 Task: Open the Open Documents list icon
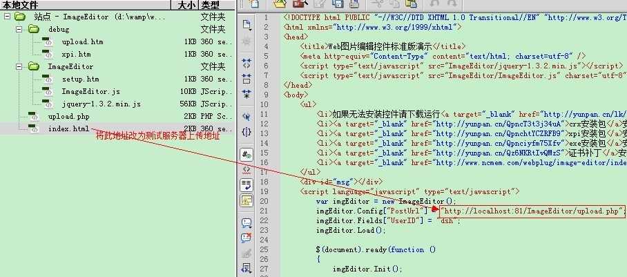click(247, 25)
